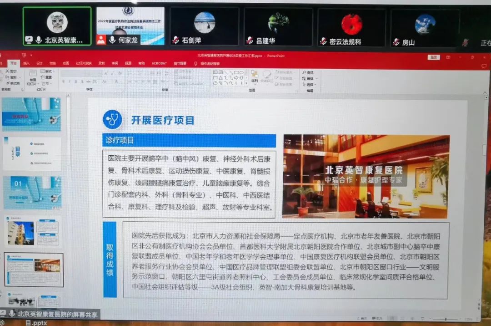Select the first slide thumbnail with stethoscope
The image size is (491, 326).
pyautogui.click(x=31, y=114)
